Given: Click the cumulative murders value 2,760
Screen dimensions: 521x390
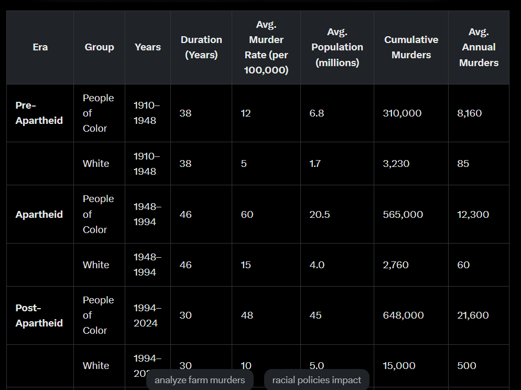Looking at the screenshot, I should click(396, 265).
